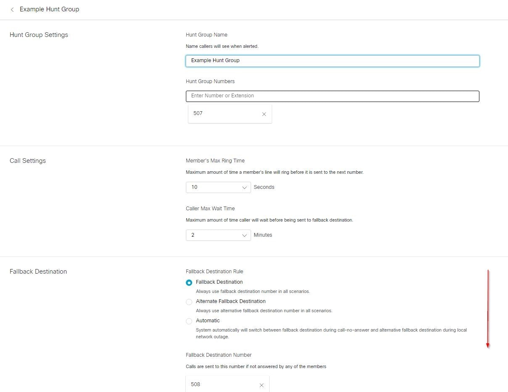The image size is (508, 392).
Task: Click the back arrow next to Example Hunt Group
Action: [x=12, y=9]
